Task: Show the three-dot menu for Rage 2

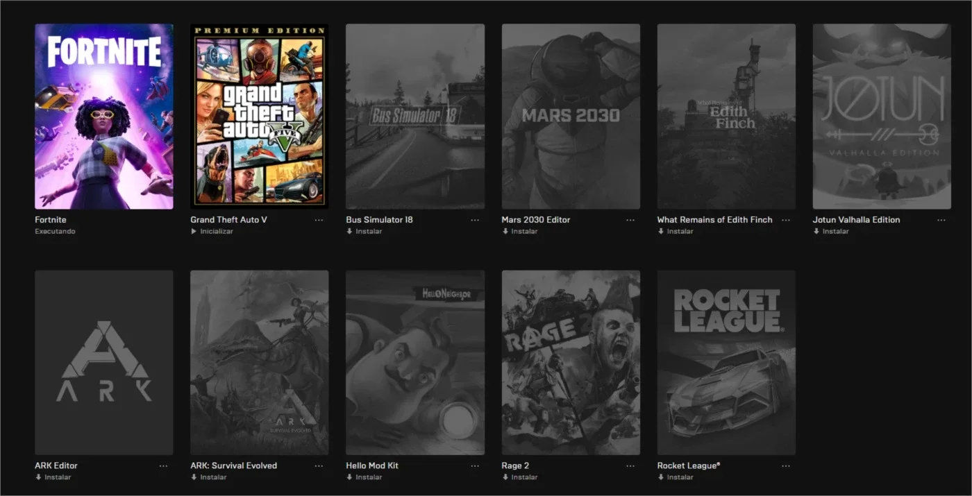Action: [630, 466]
